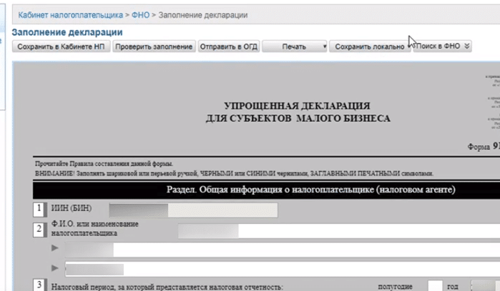Click the second name line field

(283, 250)
